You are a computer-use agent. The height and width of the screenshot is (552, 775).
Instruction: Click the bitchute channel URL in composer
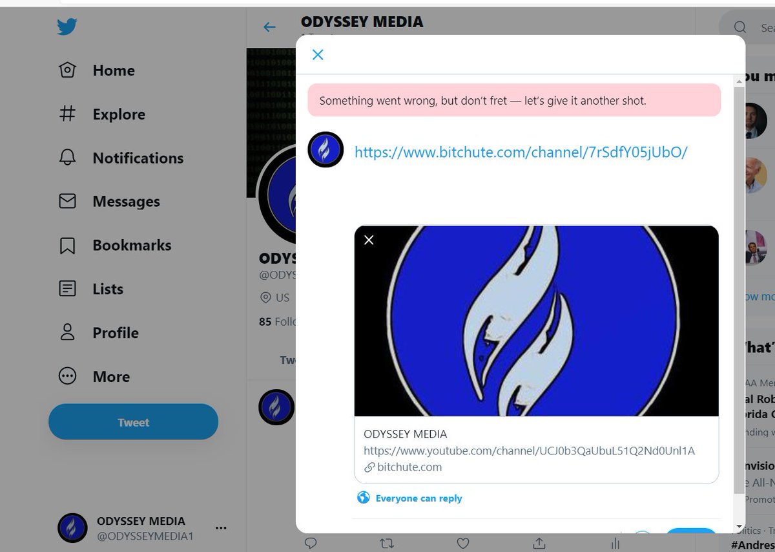point(521,152)
